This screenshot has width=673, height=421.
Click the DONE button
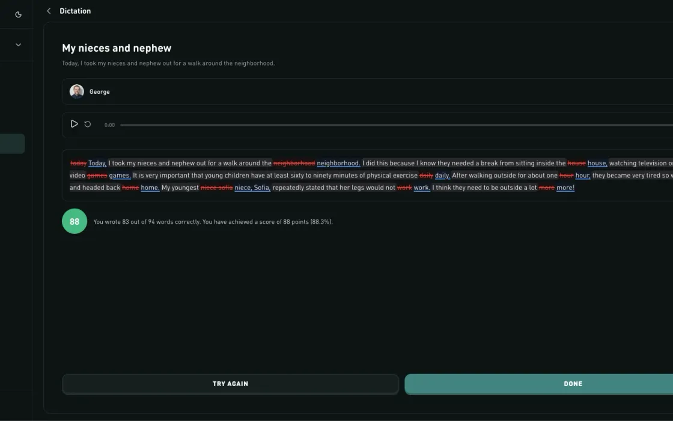pyautogui.click(x=538, y=384)
